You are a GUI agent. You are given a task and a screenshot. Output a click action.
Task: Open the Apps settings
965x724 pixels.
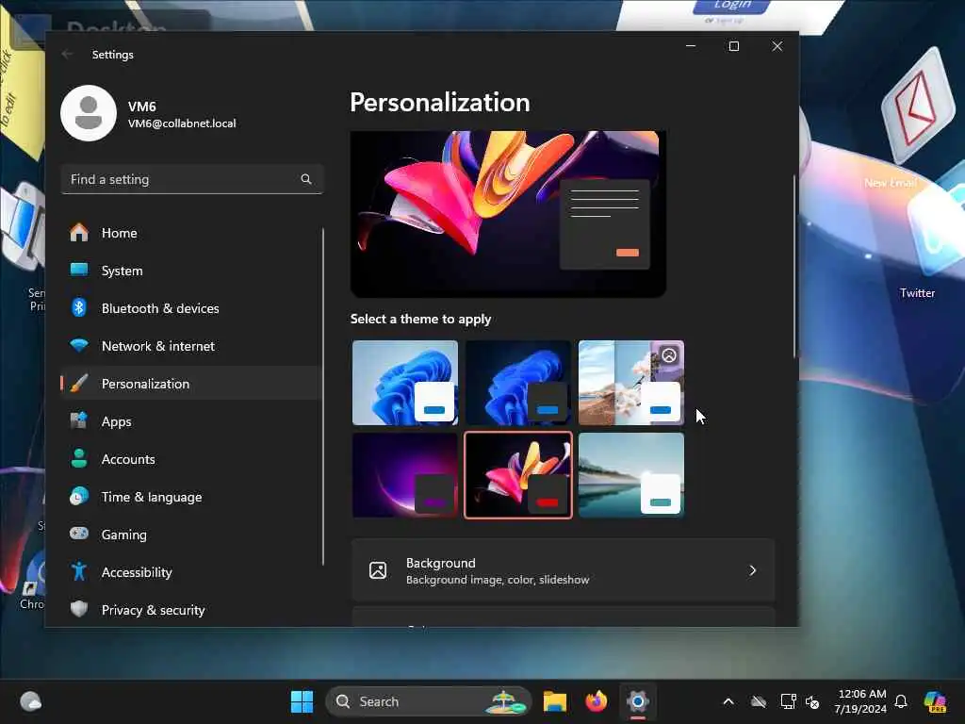point(190,421)
